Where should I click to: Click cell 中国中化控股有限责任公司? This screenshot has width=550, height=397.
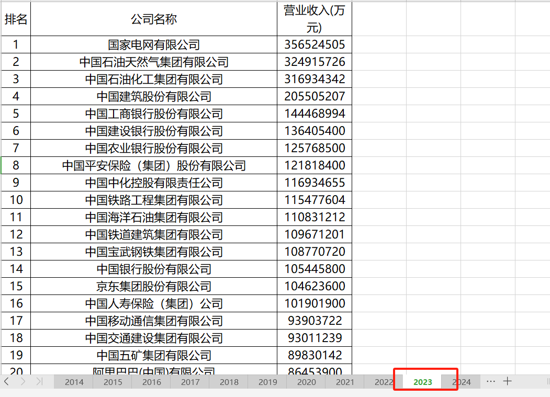tap(154, 183)
